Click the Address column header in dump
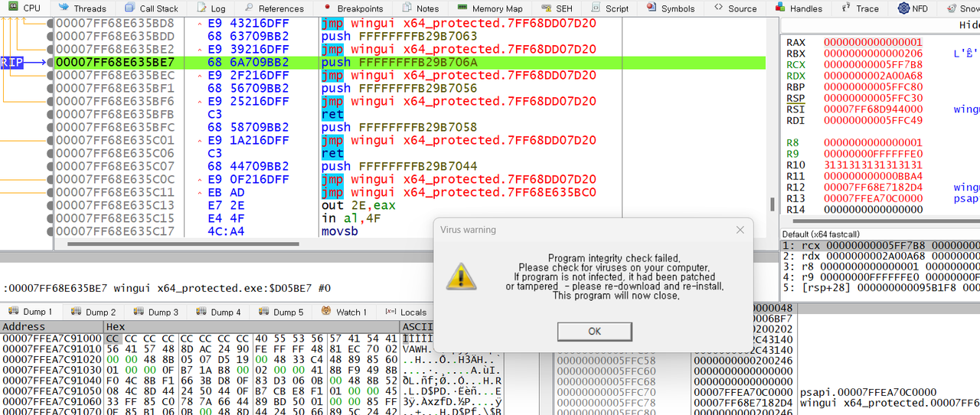 click(x=52, y=326)
